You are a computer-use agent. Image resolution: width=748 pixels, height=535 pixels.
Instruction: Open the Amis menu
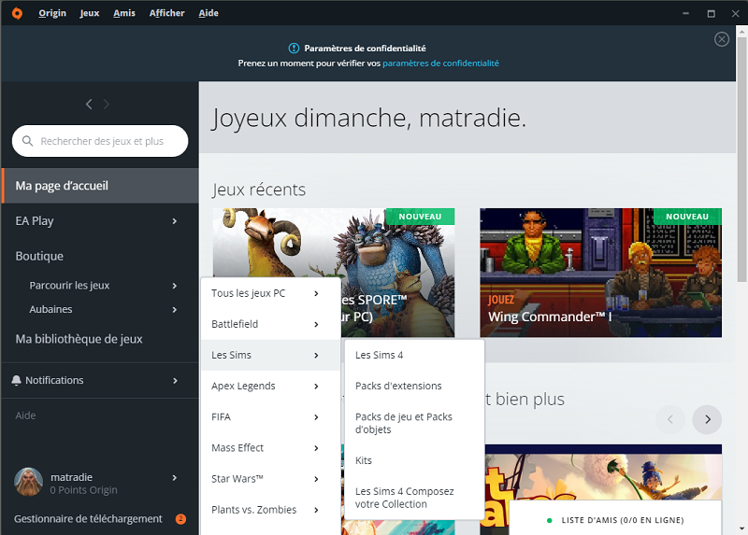click(124, 13)
